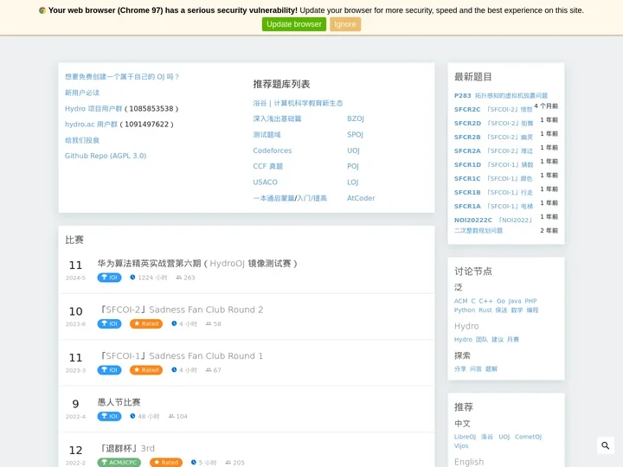Open the 新用户必读 link
623x467 pixels.
(x=82, y=93)
